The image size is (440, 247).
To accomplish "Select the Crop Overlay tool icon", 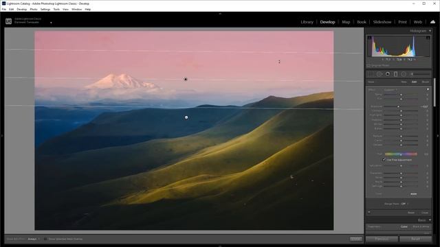I will [371, 74].
